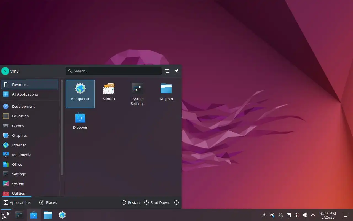This screenshot has width=353, height=221.
Task: Open the Settings category
Action: tap(30, 174)
